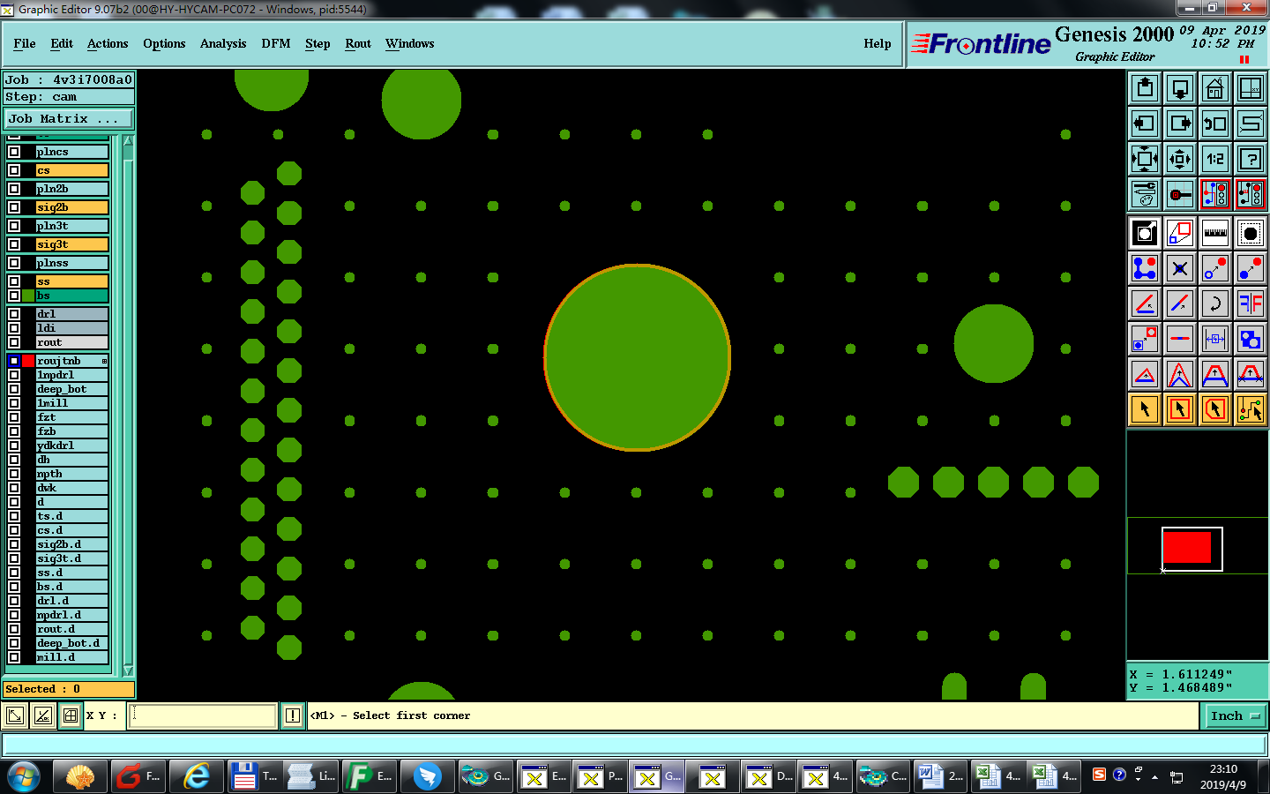Click the blue bird app taskbar icon
Viewport: 1270px width, 794px height.
[428, 776]
